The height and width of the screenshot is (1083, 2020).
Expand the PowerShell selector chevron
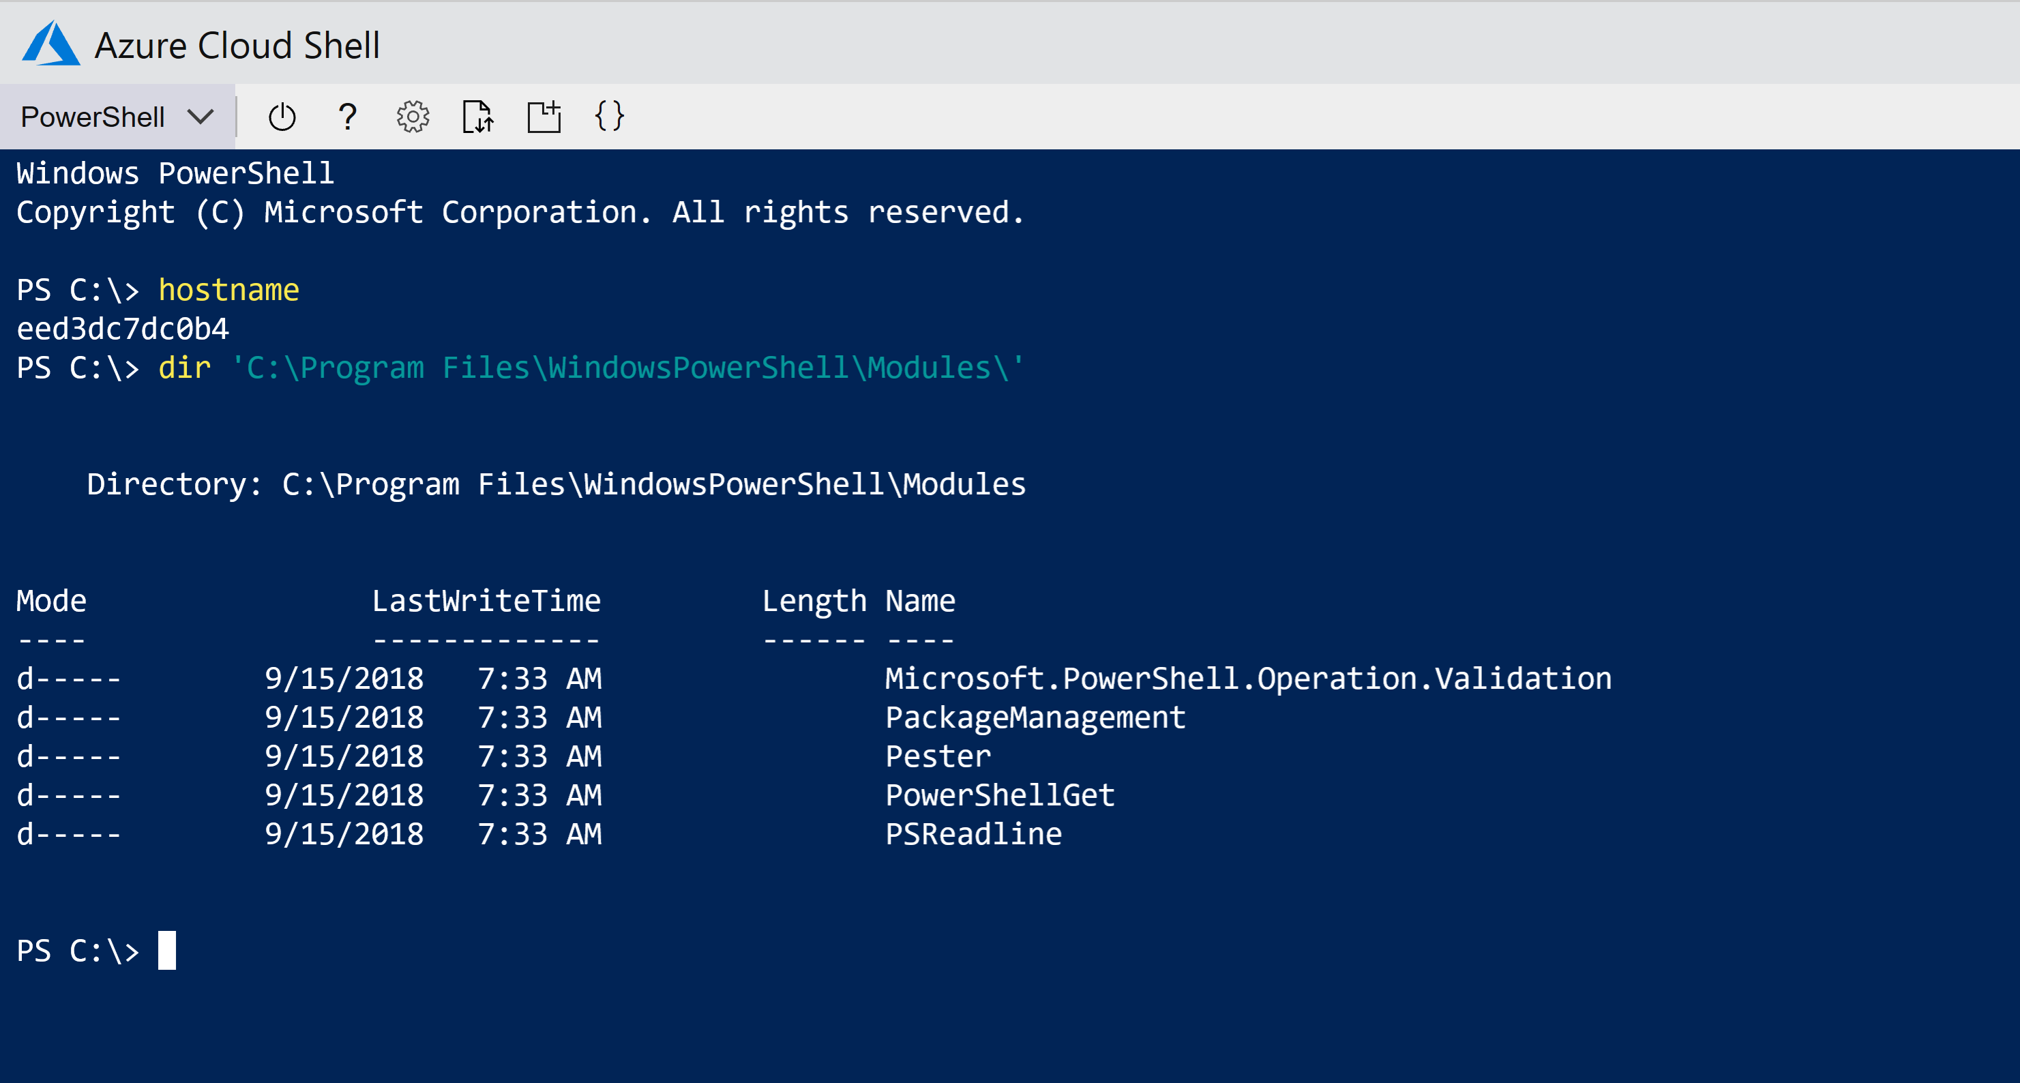pyautogui.click(x=200, y=116)
